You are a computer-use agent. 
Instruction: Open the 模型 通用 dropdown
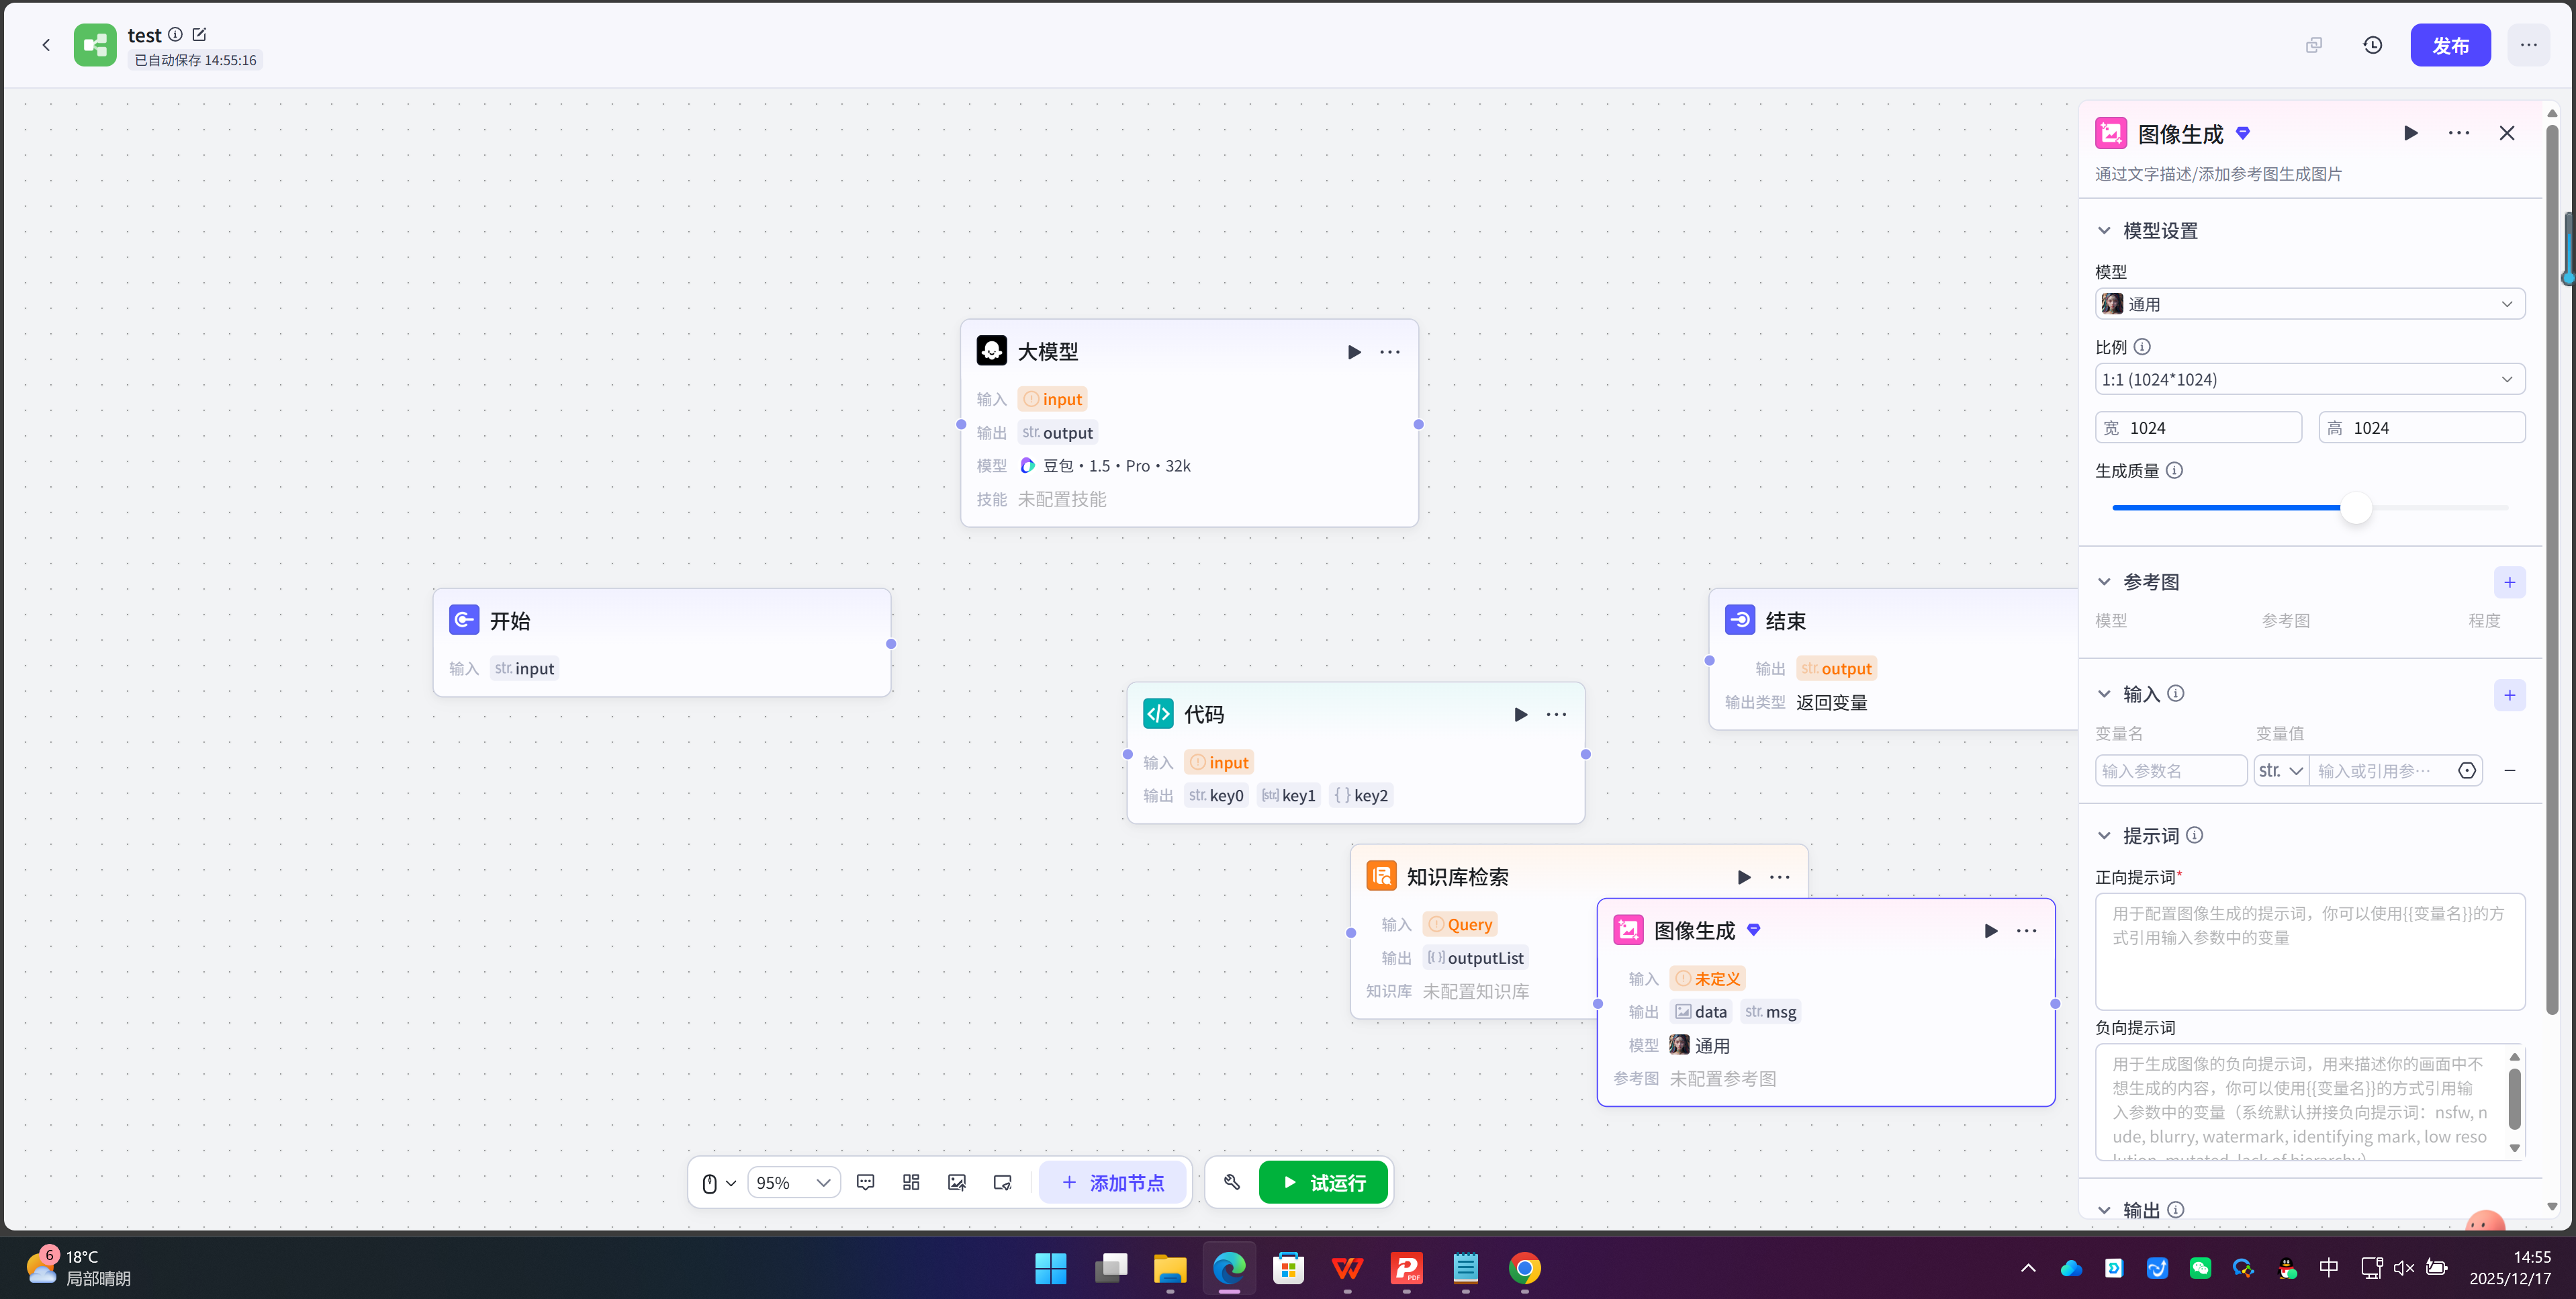[x=2309, y=304]
